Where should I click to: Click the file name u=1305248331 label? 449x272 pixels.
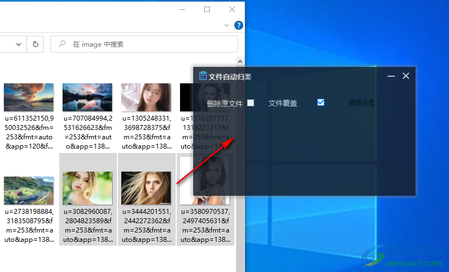tap(147, 132)
